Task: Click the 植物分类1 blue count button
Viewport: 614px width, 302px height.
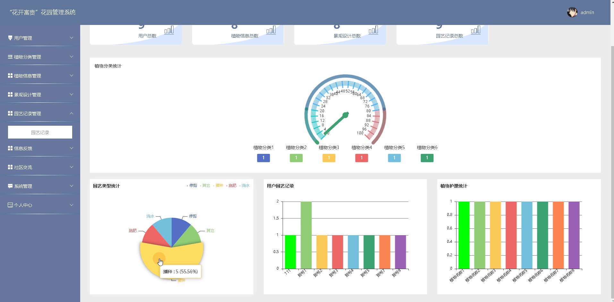Action: pos(263,158)
